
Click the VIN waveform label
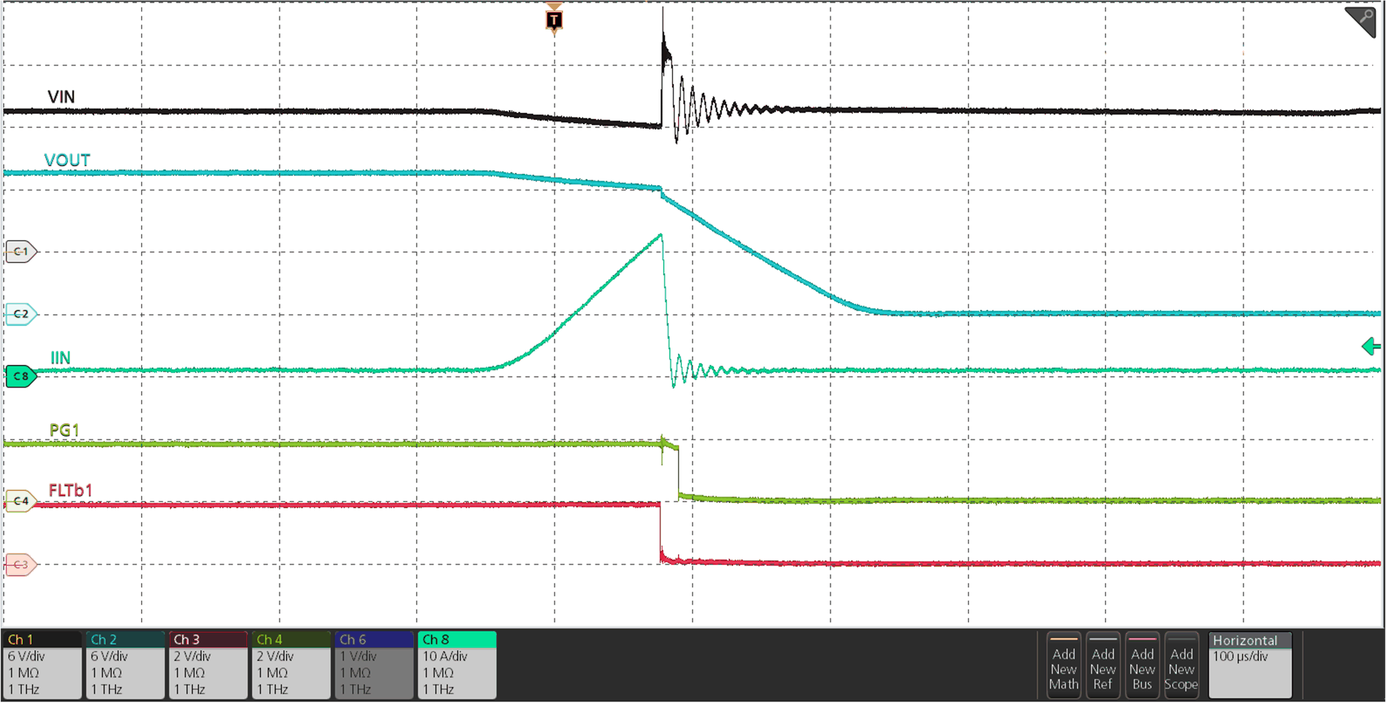(x=61, y=97)
